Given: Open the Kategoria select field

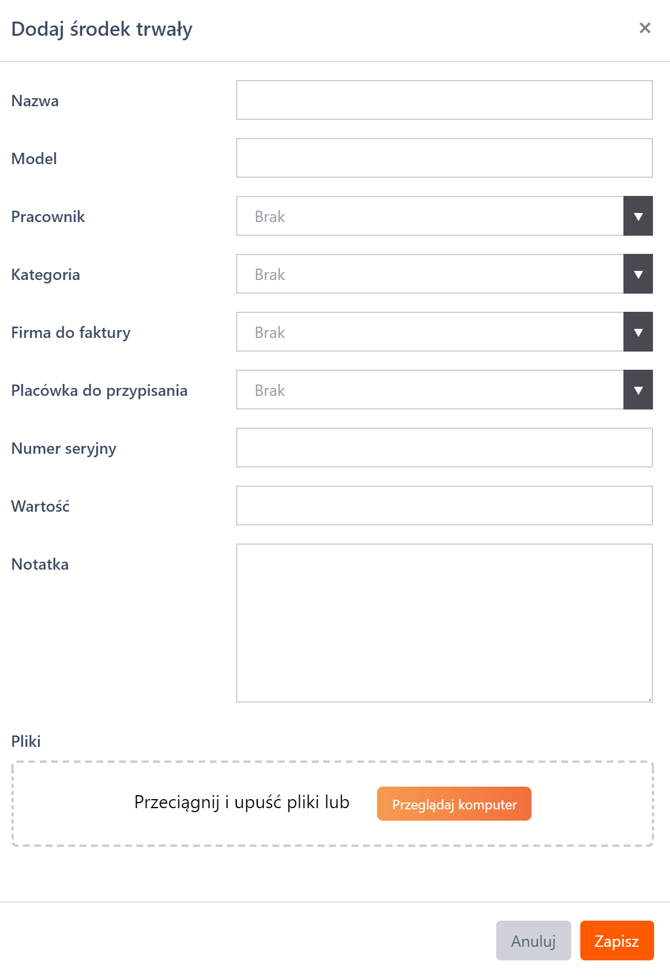Looking at the screenshot, I should tap(430, 274).
